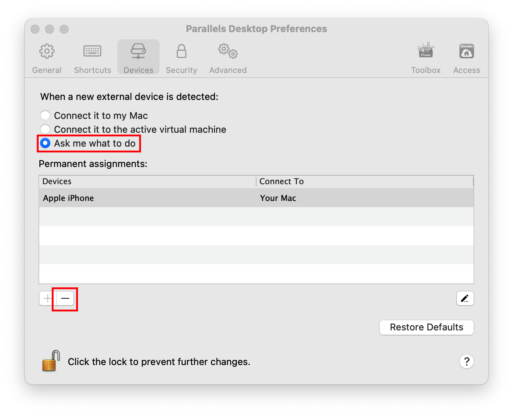Click the plus button to add assignment

coord(48,298)
